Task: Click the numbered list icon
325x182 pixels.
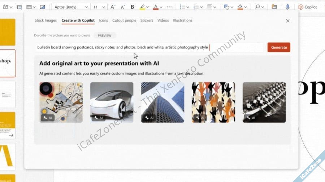Action: click(x=196, y=7)
